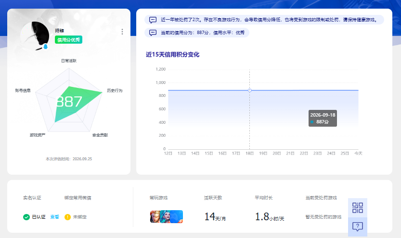
Task: Click the 1,200 y-axis label
Action: point(161,69)
